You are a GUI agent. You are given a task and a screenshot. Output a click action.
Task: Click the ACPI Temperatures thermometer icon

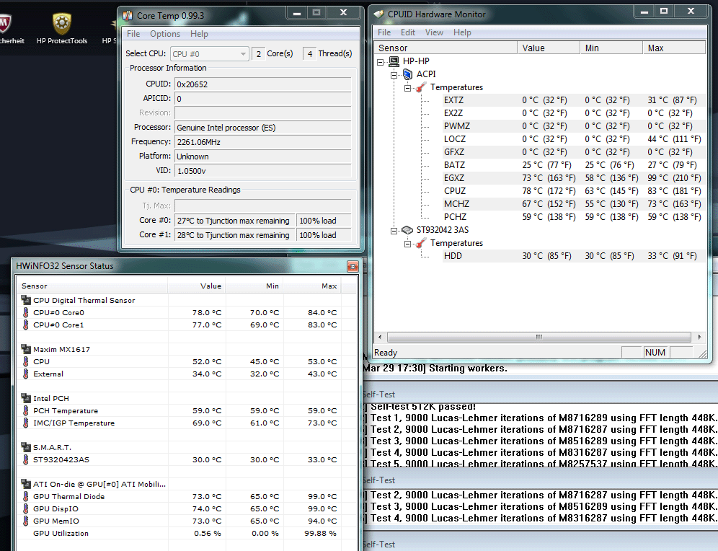421,87
